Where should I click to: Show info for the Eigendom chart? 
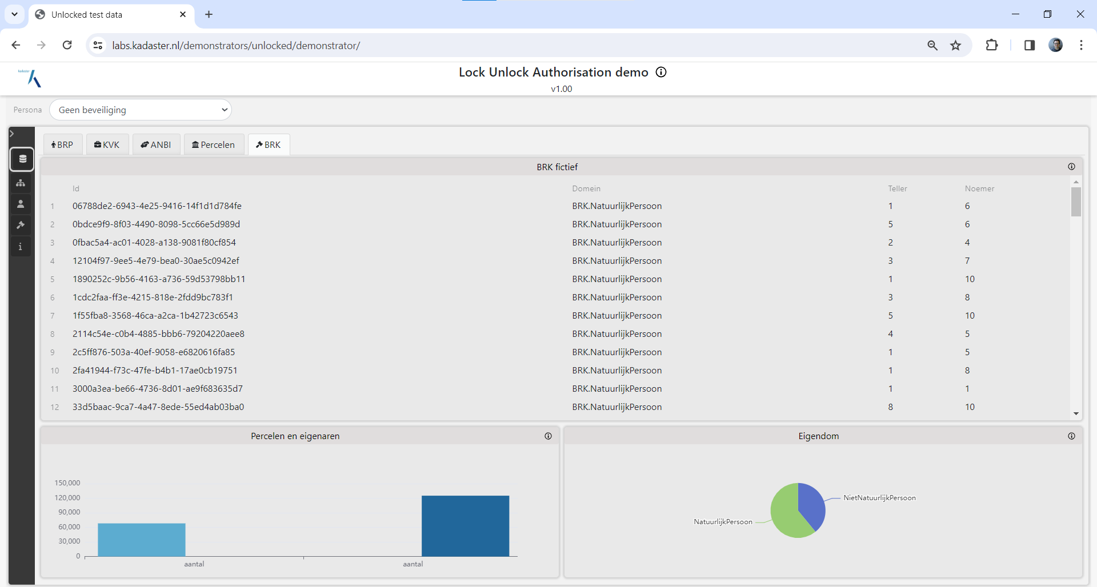pyautogui.click(x=1071, y=436)
